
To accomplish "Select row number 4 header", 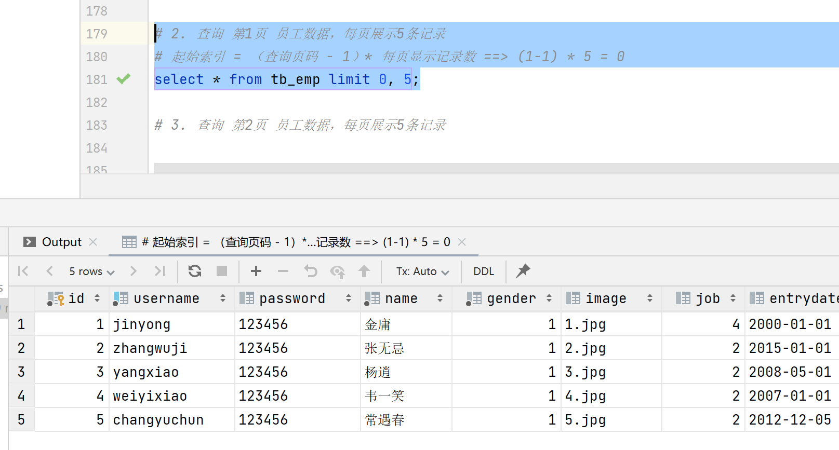I will click(x=21, y=396).
